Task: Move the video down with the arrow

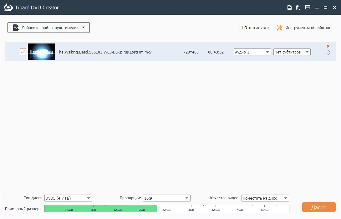Action: pos(328,54)
